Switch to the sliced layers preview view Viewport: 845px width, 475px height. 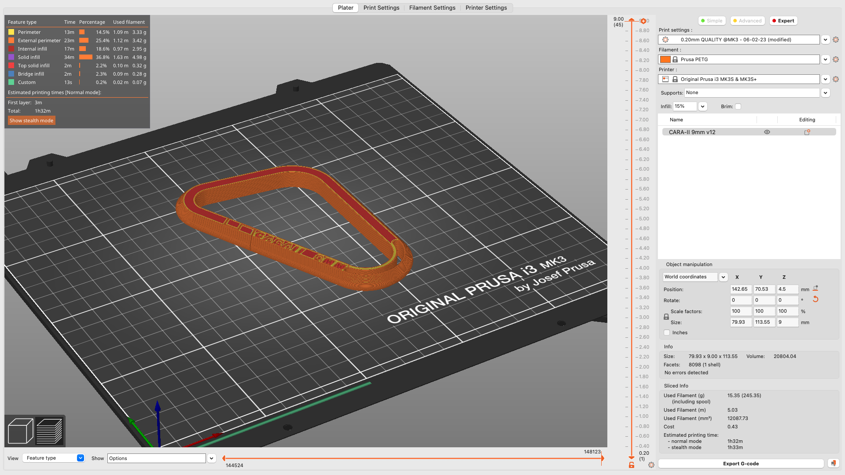49,431
